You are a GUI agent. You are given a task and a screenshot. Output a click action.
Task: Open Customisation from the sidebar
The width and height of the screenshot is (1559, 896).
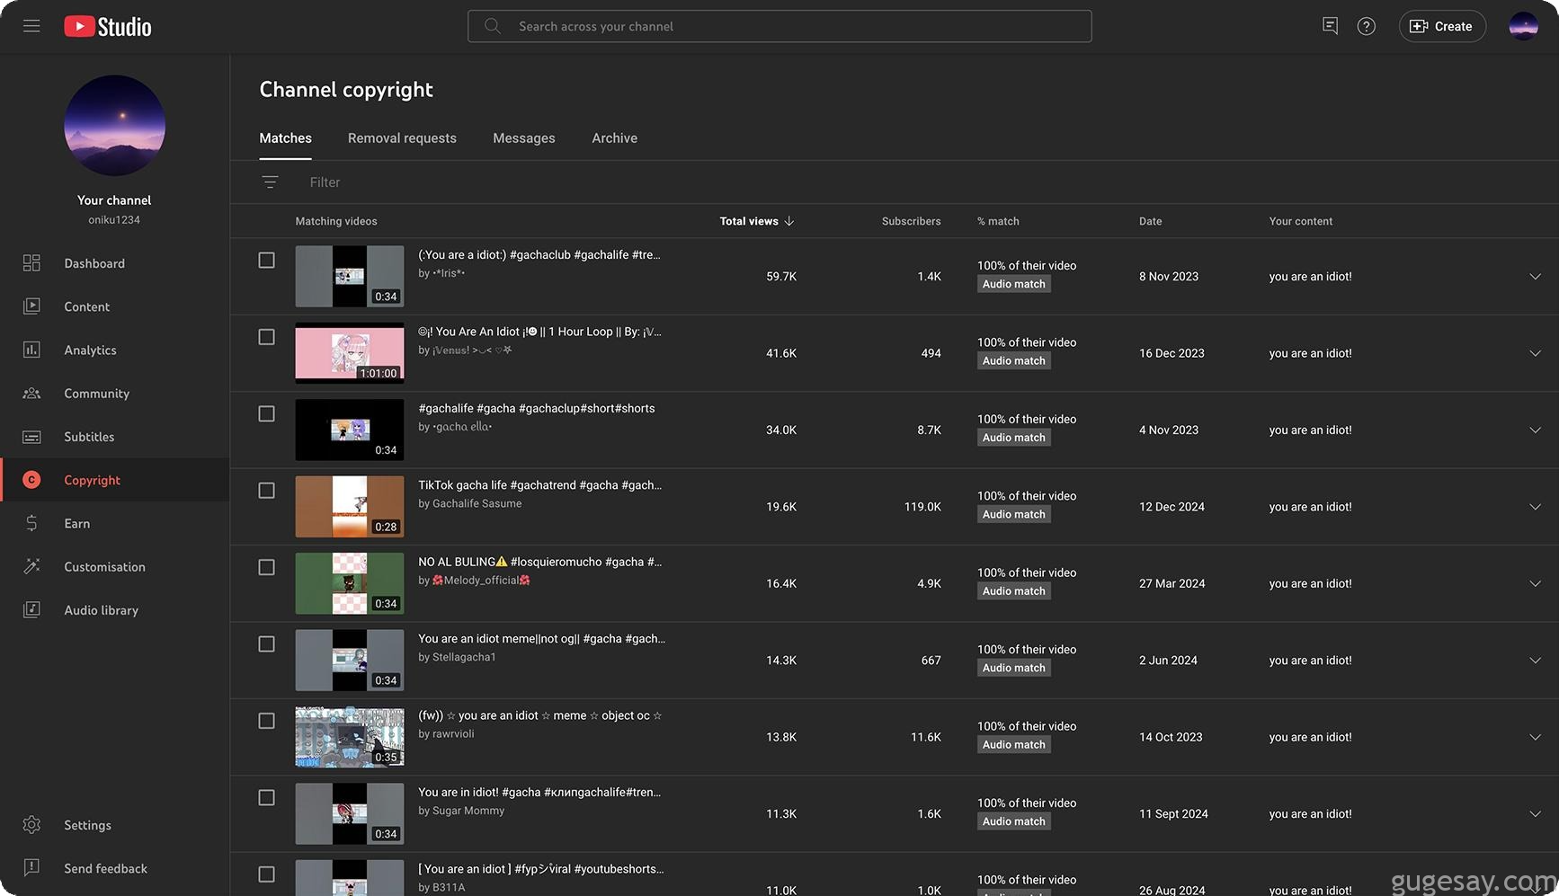pos(115,566)
